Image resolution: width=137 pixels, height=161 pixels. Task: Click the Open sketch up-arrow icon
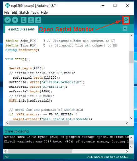click(x=31, y=20)
